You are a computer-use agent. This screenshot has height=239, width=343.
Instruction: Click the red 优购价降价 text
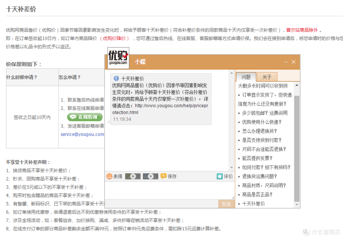pos(114,39)
